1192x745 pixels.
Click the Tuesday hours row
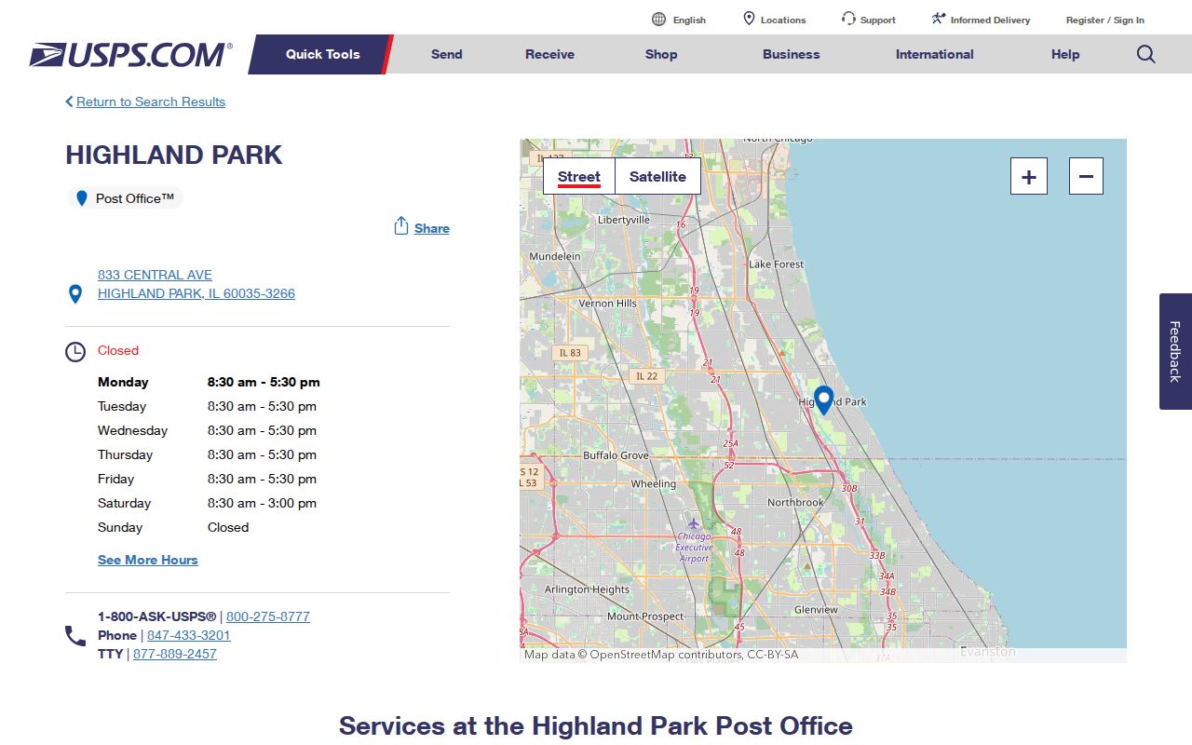click(207, 406)
